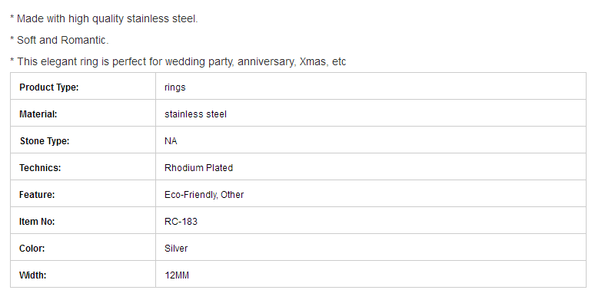Viewport: 605px width, 290px height.
Task: Click the 'Feature:' label
Action: click(x=37, y=195)
